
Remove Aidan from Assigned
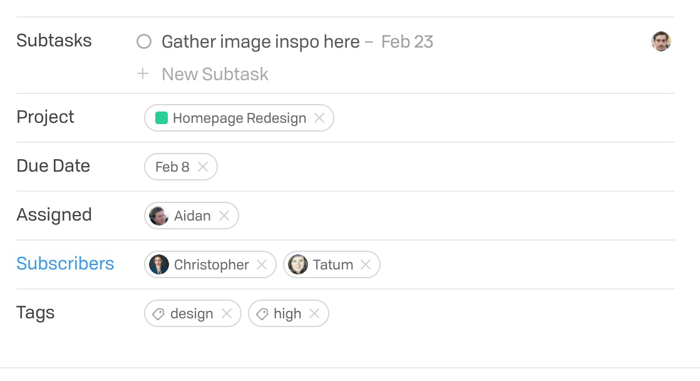click(x=224, y=216)
